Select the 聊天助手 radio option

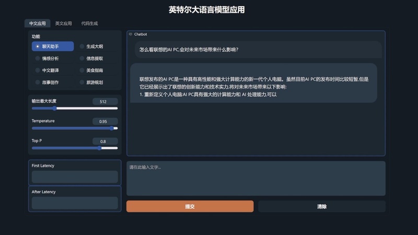[53, 46]
